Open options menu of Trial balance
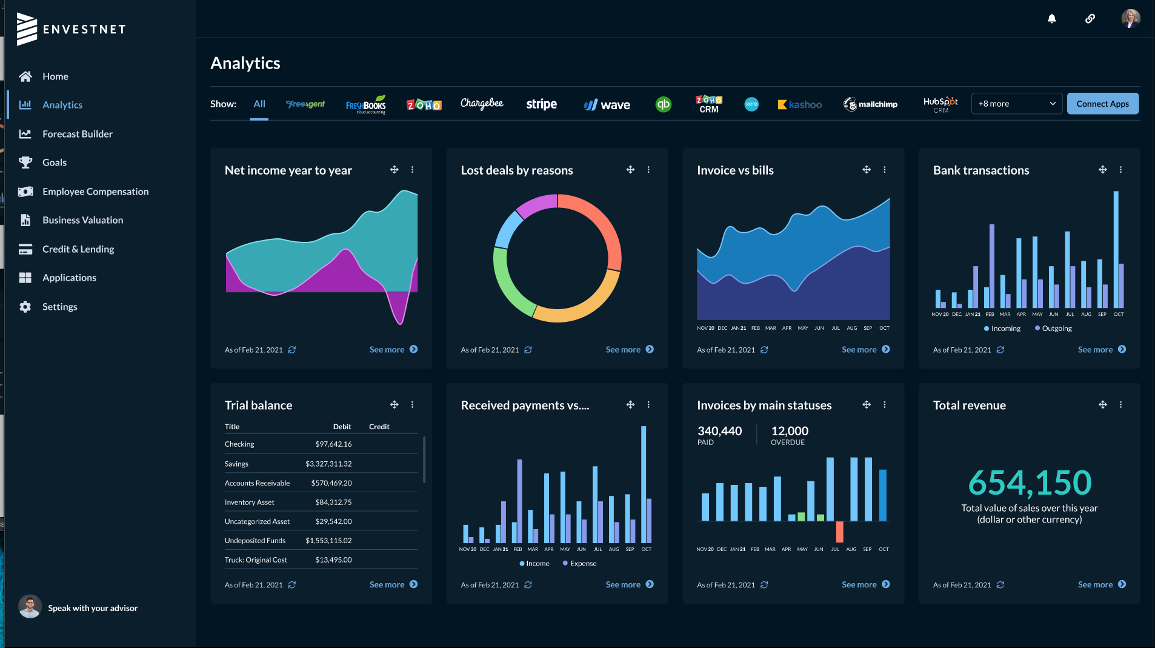The height and width of the screenshot is (648, 1155). click(413, 404)
